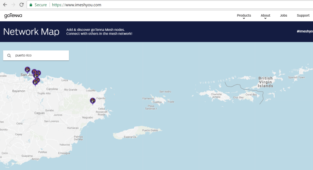Expand the About dropdown menu
The image size is (313, 170).
[265, 16]
